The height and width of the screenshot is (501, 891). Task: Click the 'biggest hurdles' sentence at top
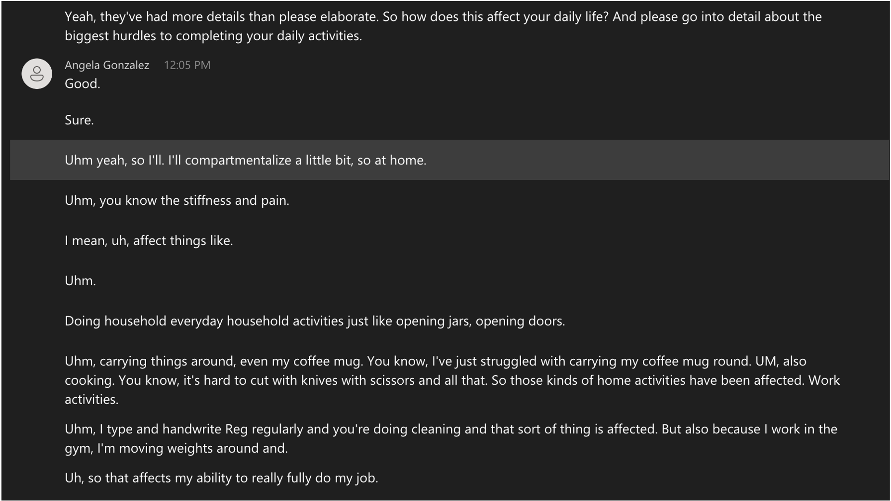click(x=213, y=36)
